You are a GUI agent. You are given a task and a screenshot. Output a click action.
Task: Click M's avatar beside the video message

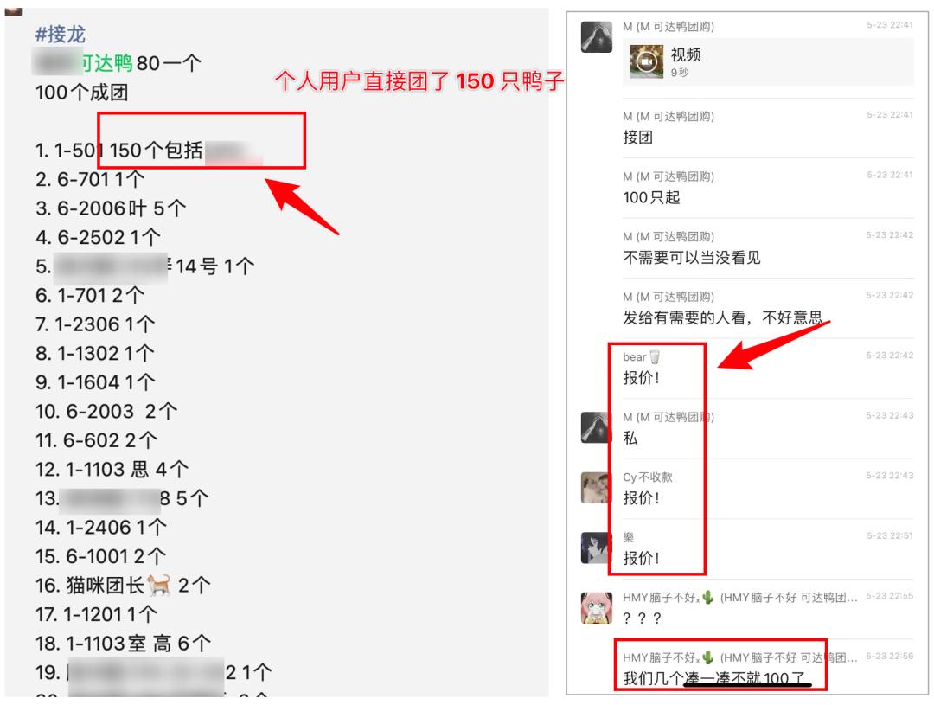(x=596, y=37)
